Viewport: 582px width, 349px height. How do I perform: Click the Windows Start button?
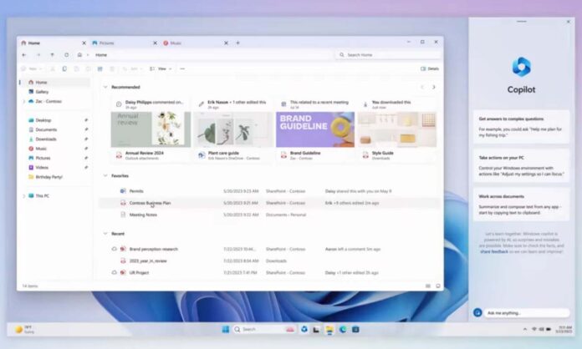(226, 329)
